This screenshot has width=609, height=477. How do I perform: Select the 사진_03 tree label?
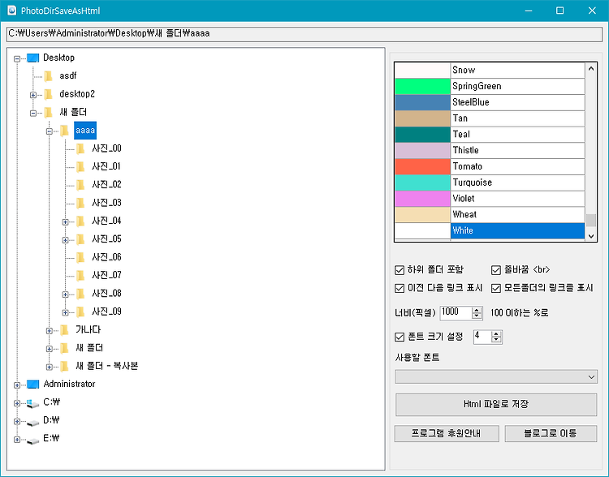[107, 203]
